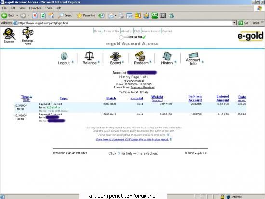Image resolution: width=265 pixels, height=199 pixels.
Task: Click the help mark beside Redeem
Action: pos(150,62)
